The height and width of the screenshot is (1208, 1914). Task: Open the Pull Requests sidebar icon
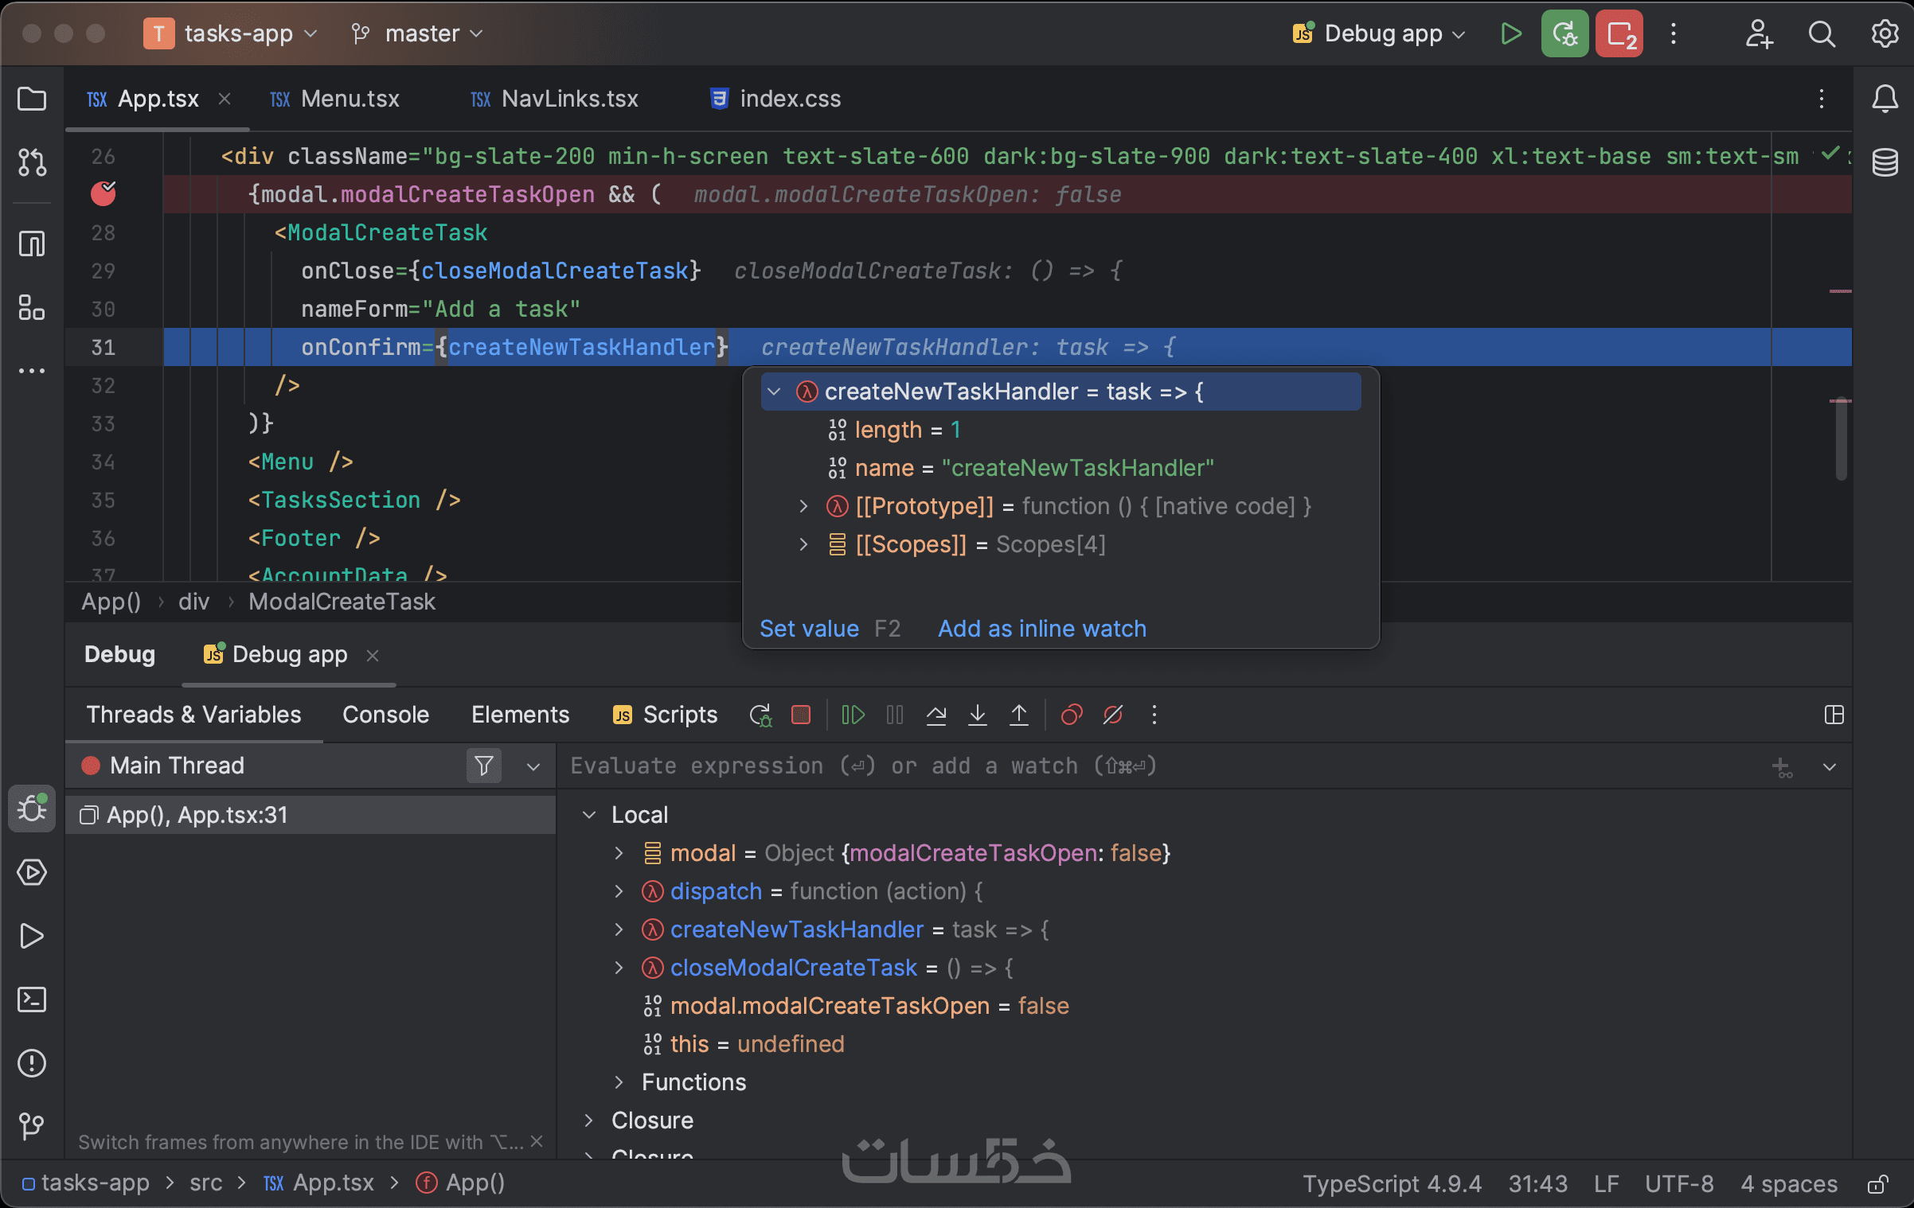32,162
